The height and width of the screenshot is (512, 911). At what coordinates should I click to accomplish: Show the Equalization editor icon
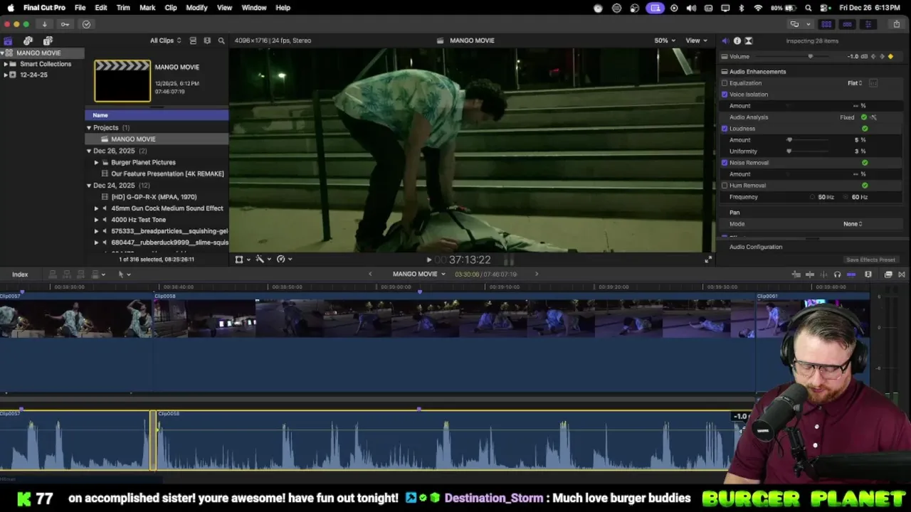873,83
